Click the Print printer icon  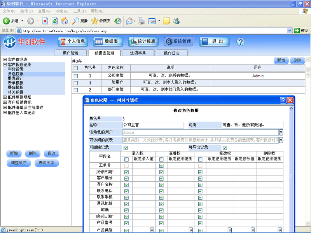pyautogui.click(x=141, y=21)
